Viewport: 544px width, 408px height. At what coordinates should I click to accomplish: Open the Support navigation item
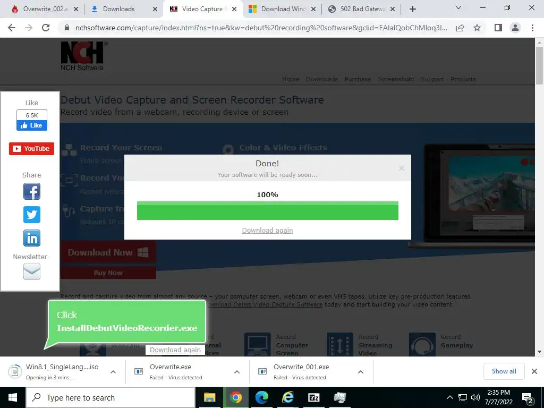coord(432,79)
